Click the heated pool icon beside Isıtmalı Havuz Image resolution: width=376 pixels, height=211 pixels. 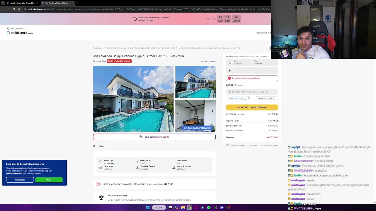pos(174,168)
